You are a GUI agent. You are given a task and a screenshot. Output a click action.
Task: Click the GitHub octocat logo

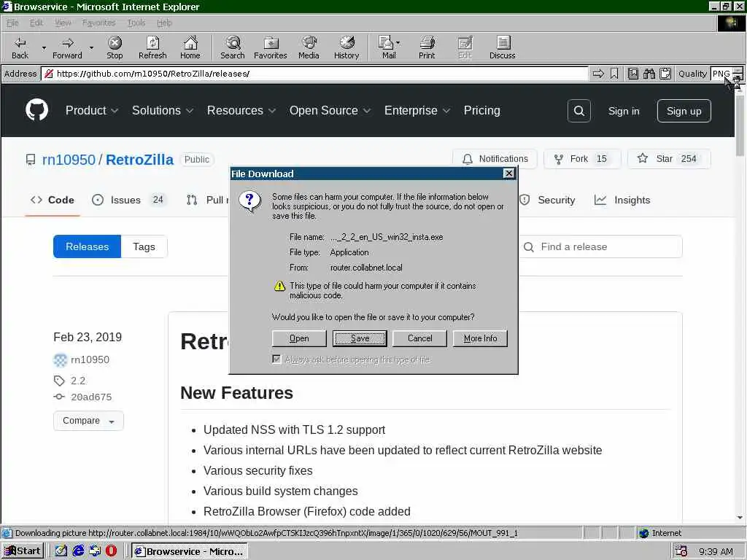36,110
